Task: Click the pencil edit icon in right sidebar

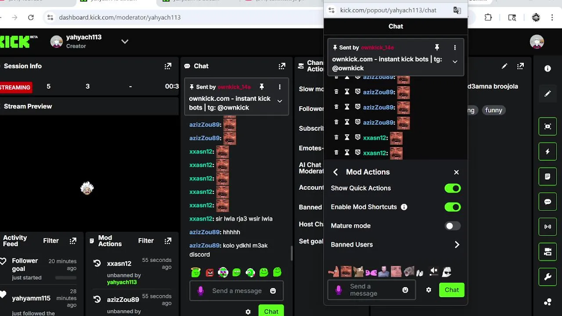Action: [548, 94]
